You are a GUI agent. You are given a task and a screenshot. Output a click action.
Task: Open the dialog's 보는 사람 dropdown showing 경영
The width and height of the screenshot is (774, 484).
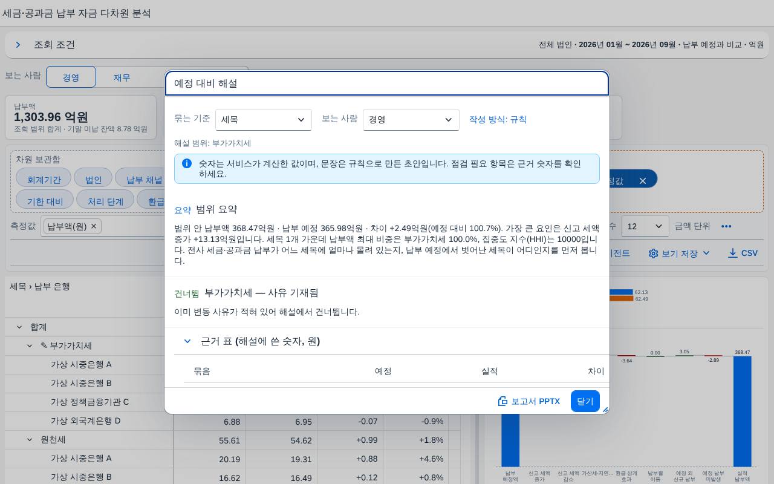point(411,120)
